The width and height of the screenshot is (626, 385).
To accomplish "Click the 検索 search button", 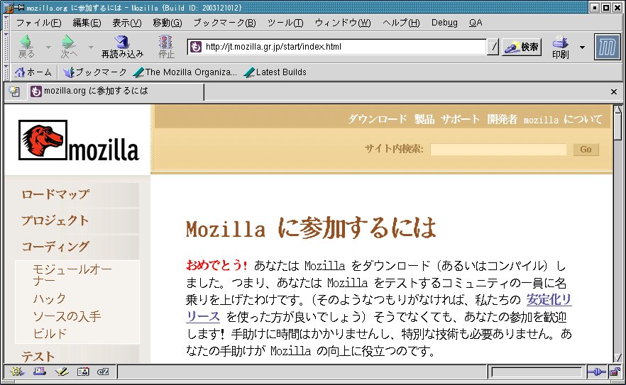I will pyautogui.click(x=522, y=47).
